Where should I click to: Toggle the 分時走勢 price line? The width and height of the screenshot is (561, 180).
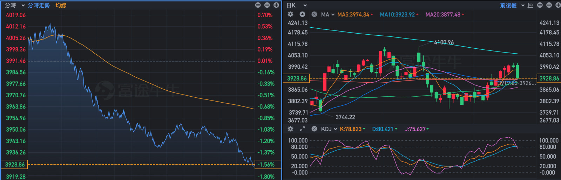pos(39,5)
